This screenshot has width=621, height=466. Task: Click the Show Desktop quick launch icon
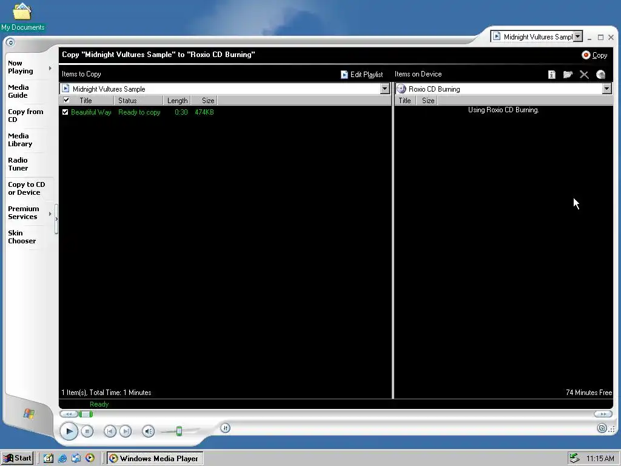pos(49,458)
